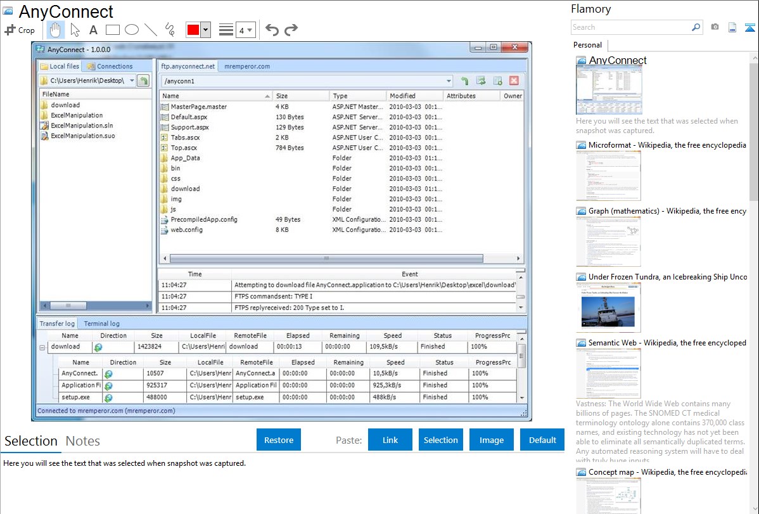Select the PrecompiledApp.config file

(x=204, y=219)
